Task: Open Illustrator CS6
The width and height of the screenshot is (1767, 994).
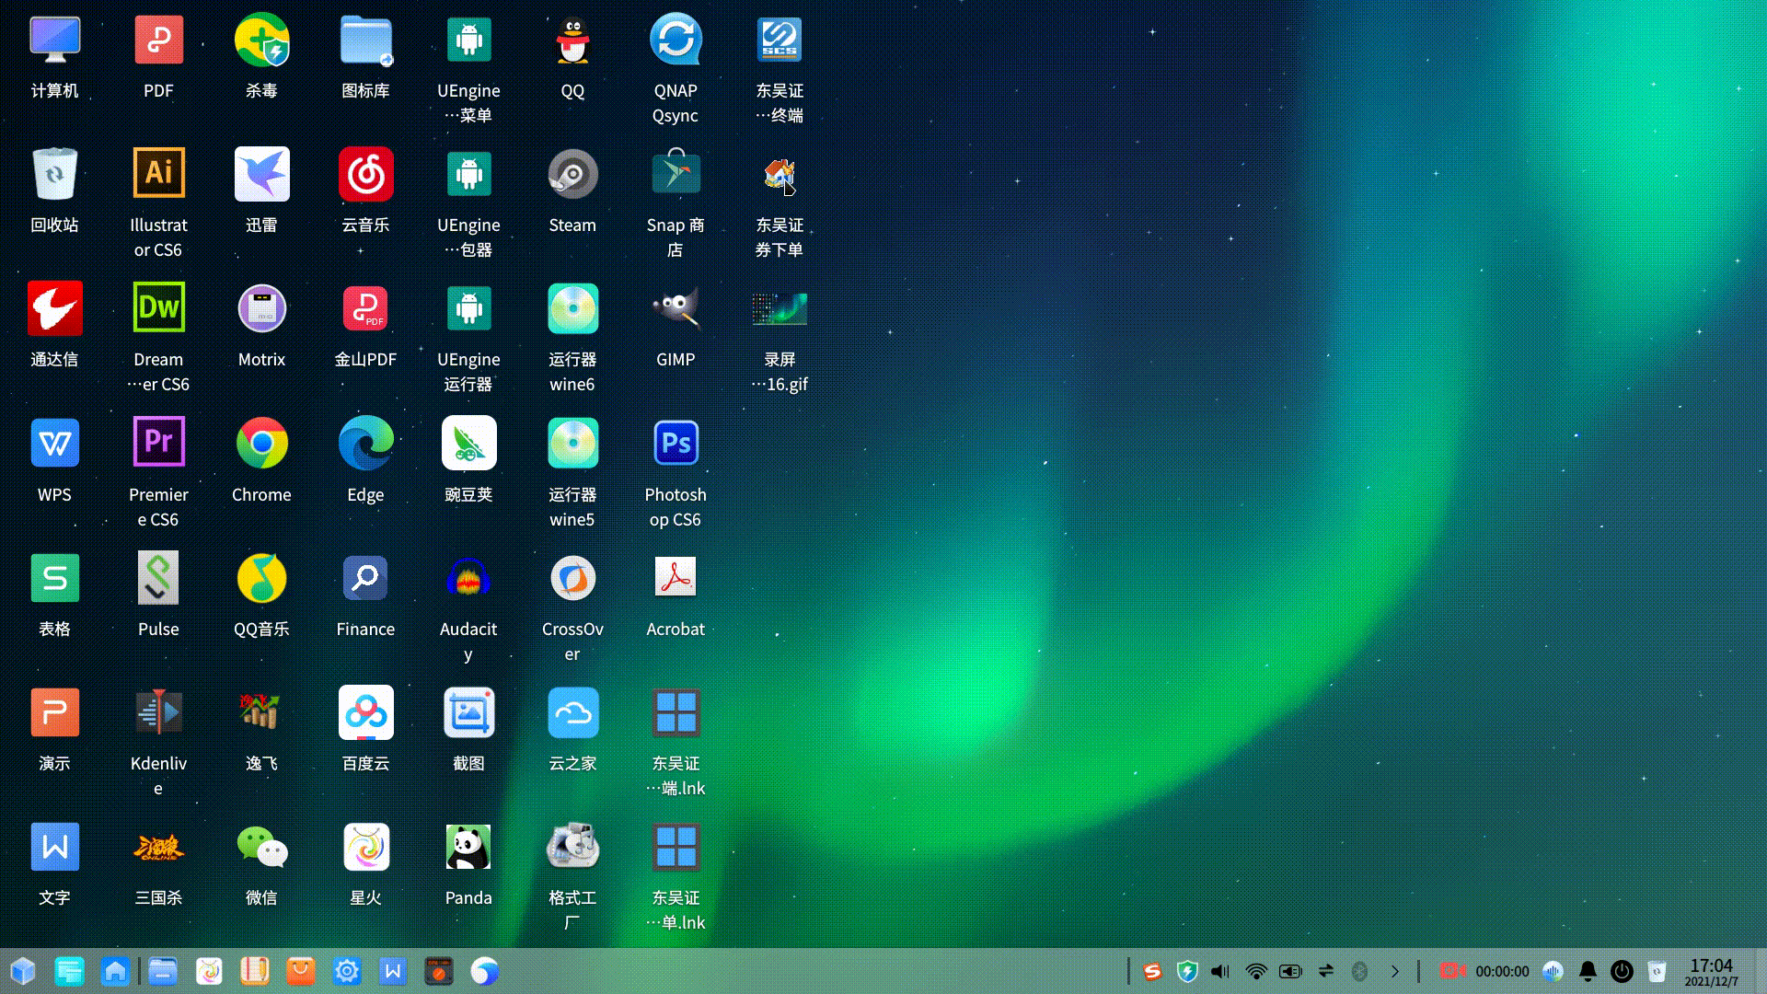Action: 158,173
